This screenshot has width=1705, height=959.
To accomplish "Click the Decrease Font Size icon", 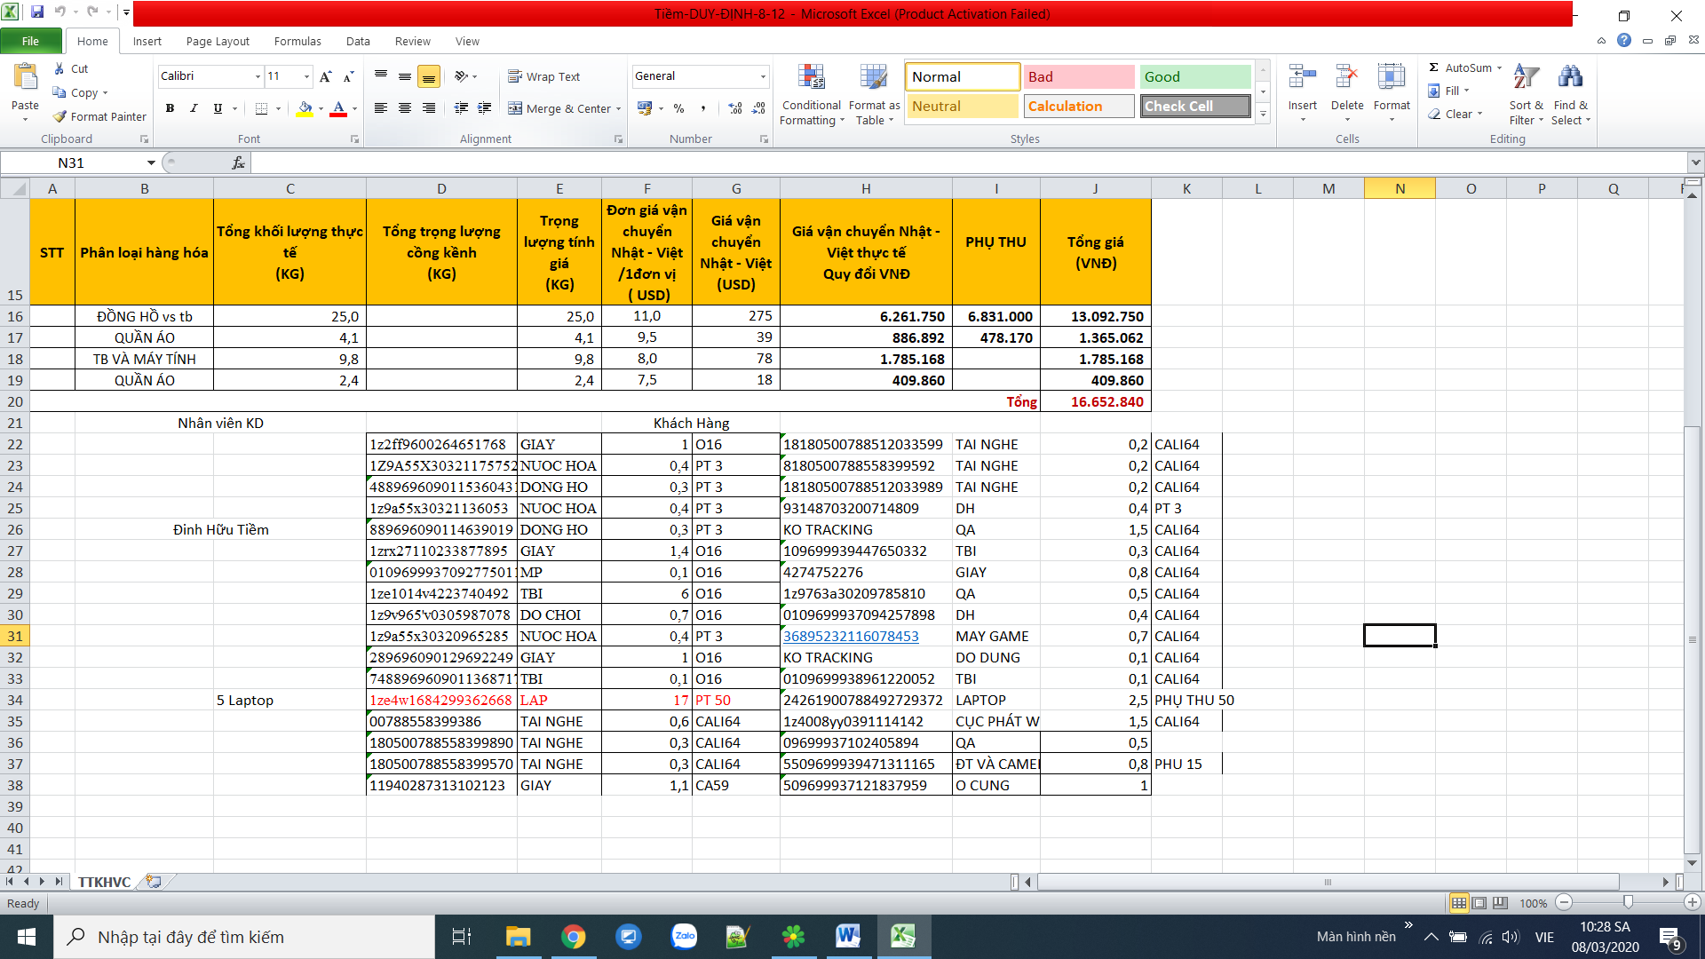I will 348,76.
